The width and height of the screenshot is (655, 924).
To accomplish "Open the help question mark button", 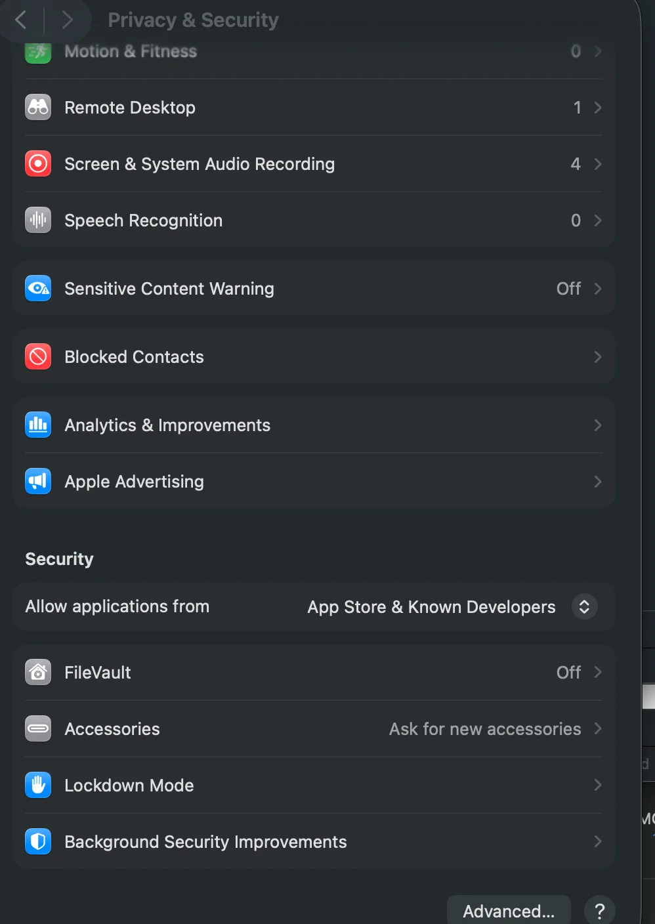I will [x=599, y=911].
